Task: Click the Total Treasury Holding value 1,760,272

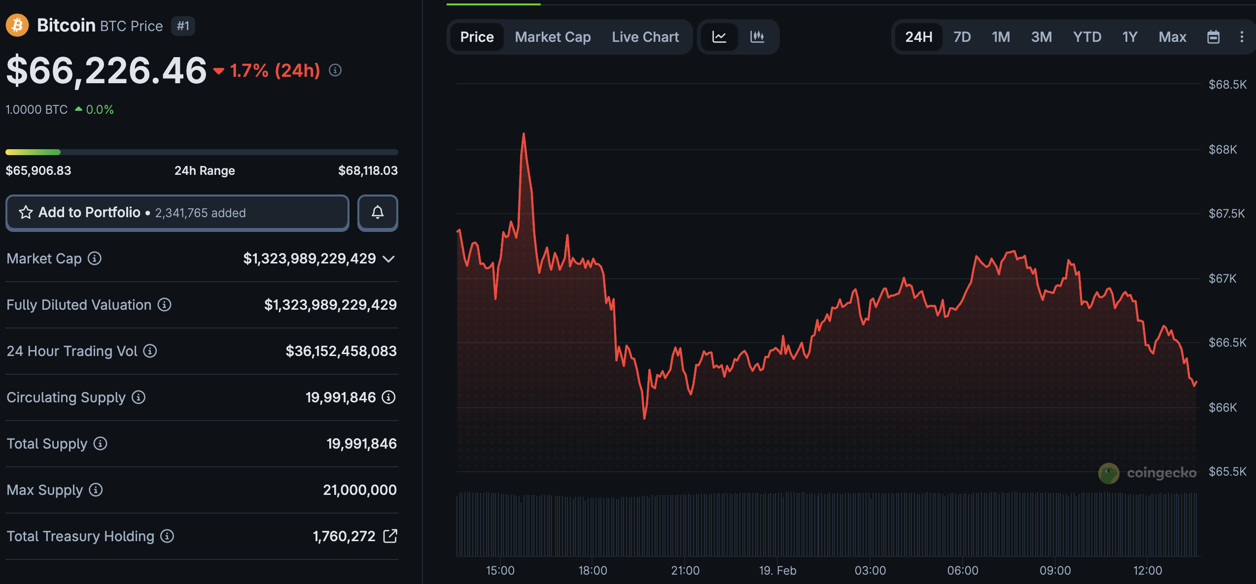Action: pos(344,536)
